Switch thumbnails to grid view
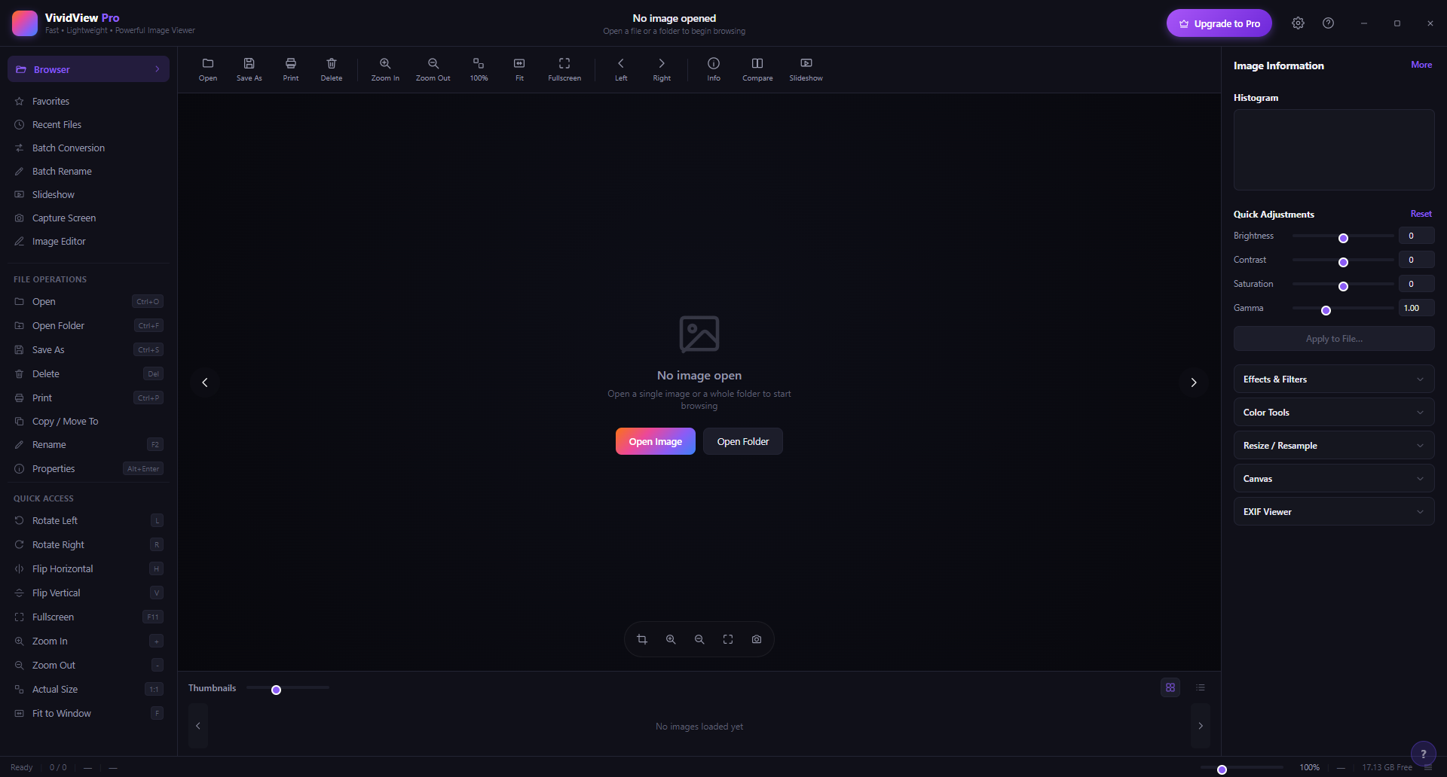 coord(1170,687)
